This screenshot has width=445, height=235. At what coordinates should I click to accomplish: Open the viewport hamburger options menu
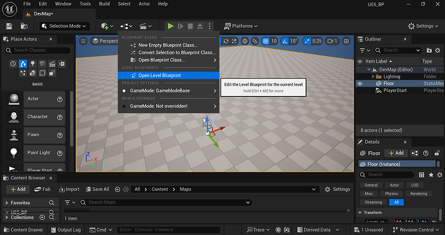point(83,41)
